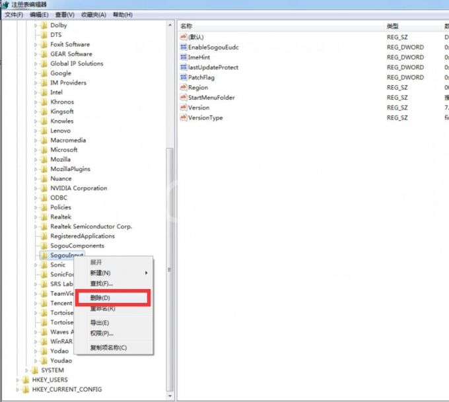Choose 导出(E) in the context menu

click(114, 323)
